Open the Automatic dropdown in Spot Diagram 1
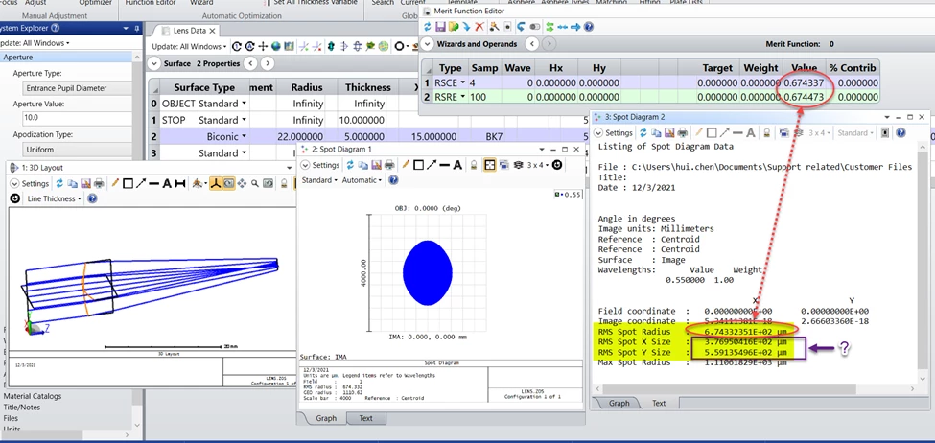The height and width of the screenshot is (443, 935). (x=362, y=180)
